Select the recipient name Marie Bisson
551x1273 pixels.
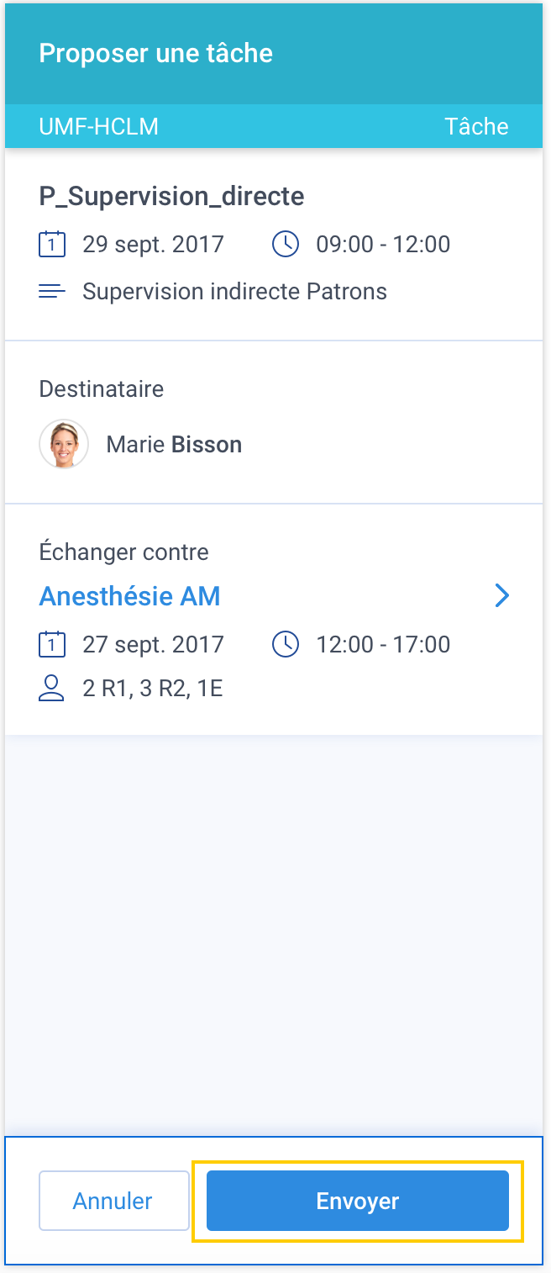click(174, 444)
